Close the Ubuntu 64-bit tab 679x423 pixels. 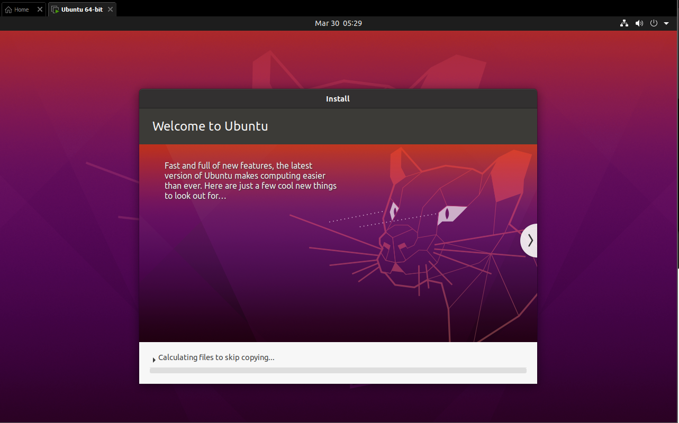[x=110, y=10]
